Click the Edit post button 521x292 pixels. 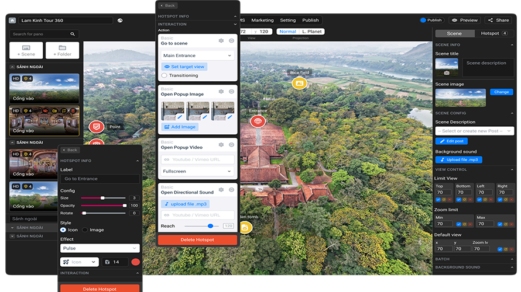(451, 141)
